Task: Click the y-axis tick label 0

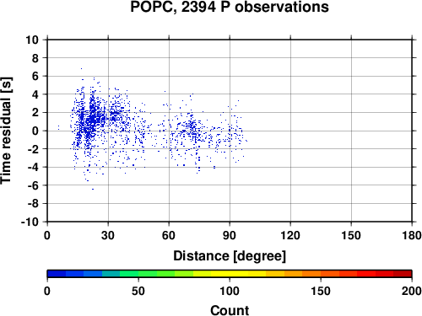Action: pyautogui.click(x=35, y=131)
